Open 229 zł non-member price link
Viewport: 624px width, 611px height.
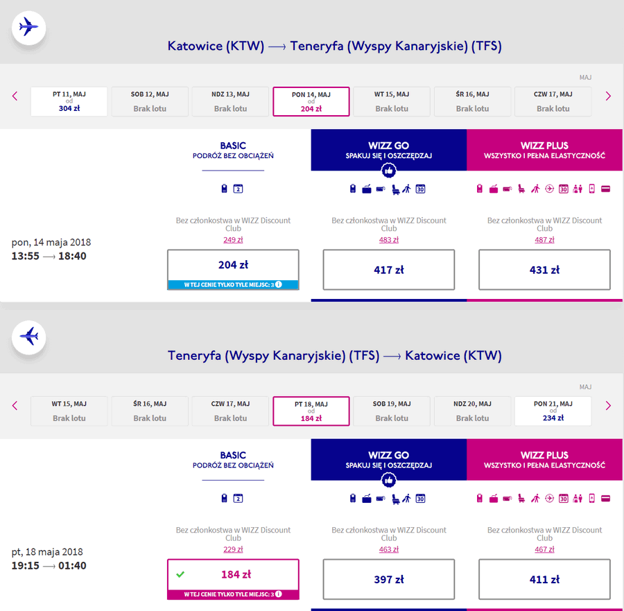coord(233,549)
